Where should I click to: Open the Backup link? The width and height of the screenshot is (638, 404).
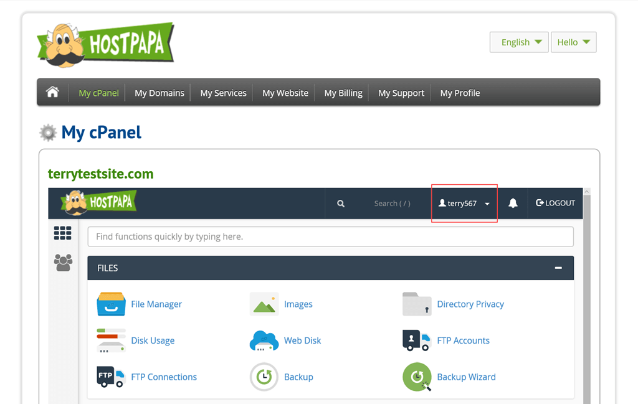298,377
